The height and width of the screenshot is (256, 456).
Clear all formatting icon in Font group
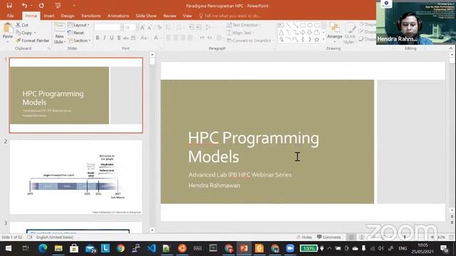pyautogui.click(x=160, y=28)
